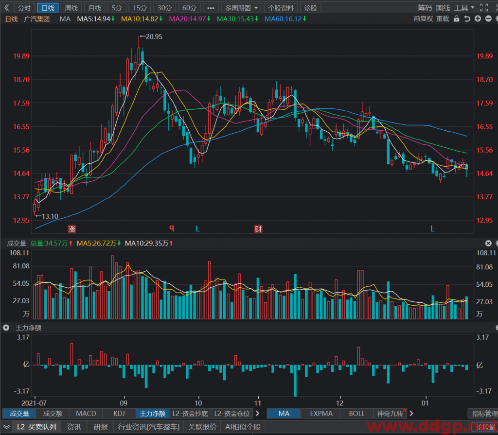The height and width of the screenshot is (435, 498).
Task: Click the red q marker near September
Action: tap(172, 228)
